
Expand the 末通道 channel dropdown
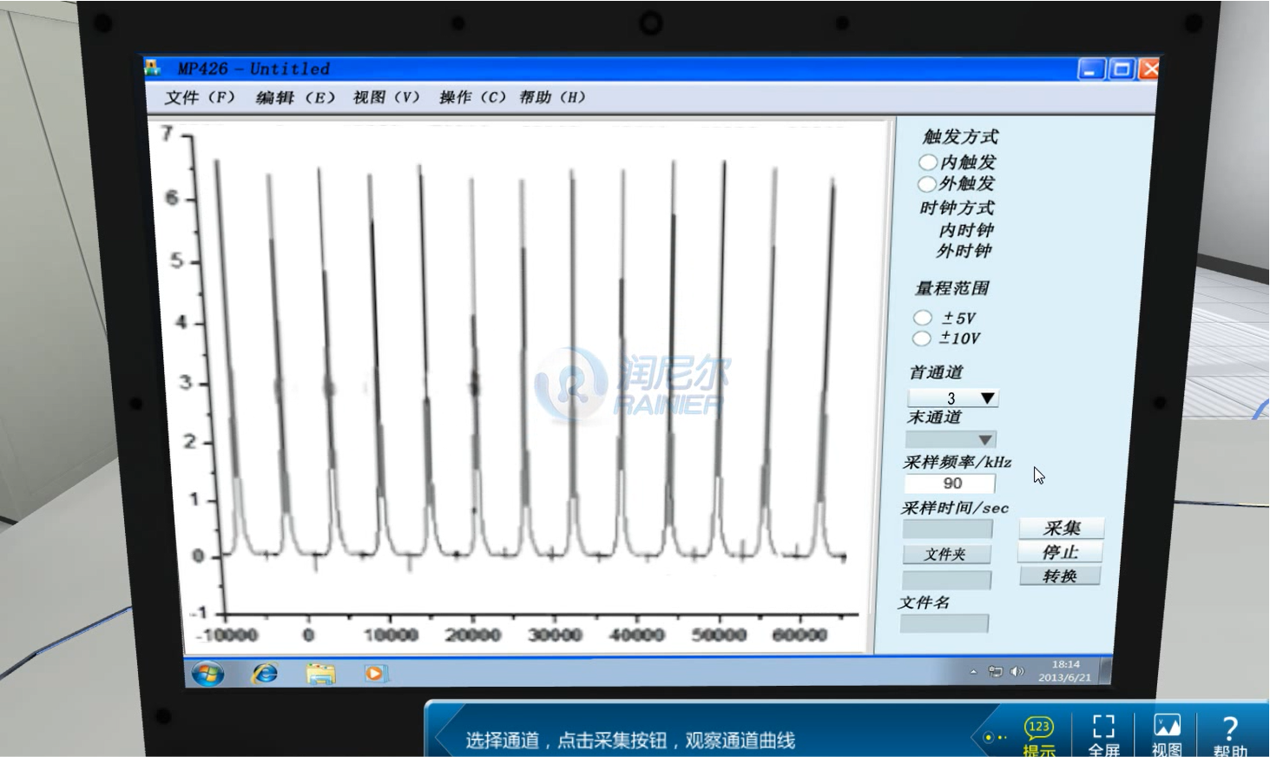(x=984, y=440)
